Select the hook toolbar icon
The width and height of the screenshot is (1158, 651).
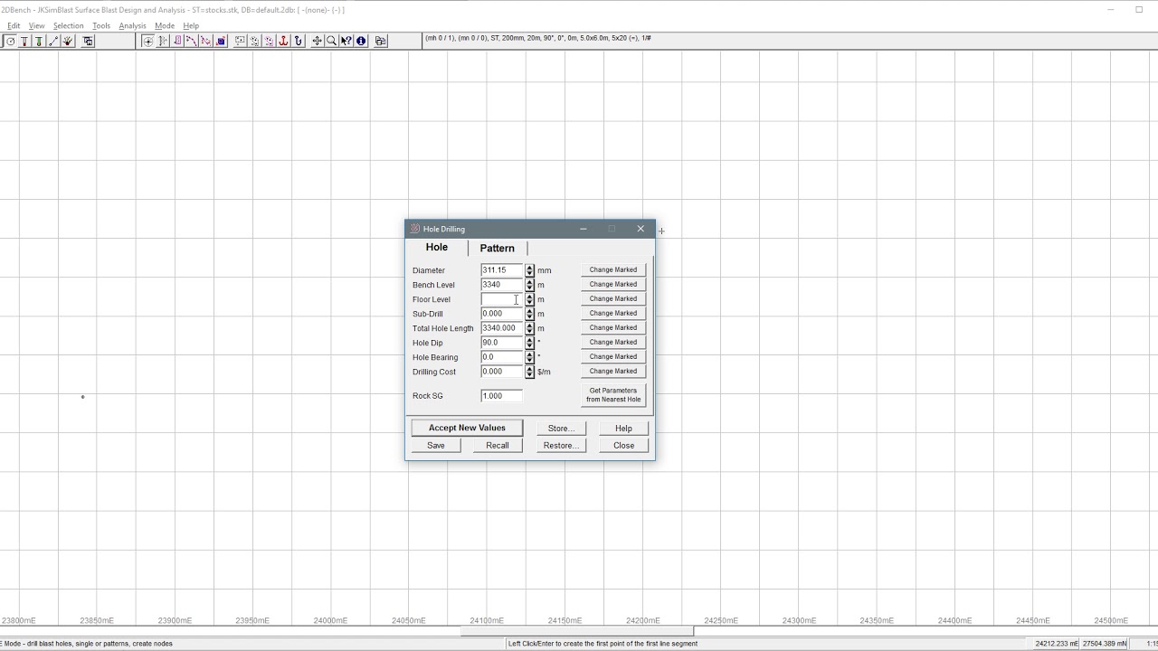pos(298,41)
